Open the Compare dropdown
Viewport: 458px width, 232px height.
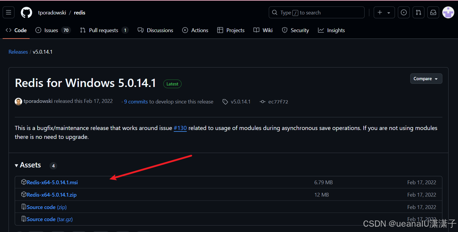(x=426, y=78)
